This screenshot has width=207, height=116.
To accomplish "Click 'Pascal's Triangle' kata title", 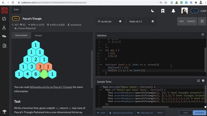I will [x=32, y=19].
